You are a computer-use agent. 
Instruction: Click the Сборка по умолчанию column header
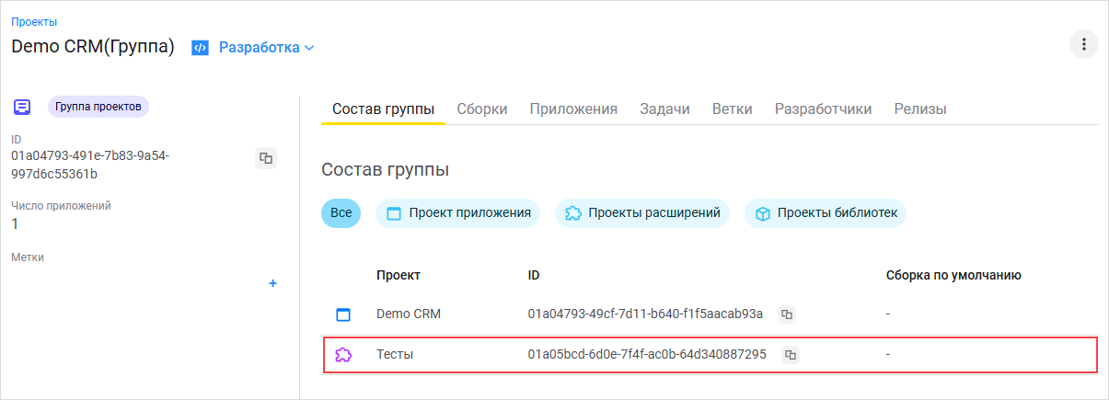pyautogui.click(x=953, y=275)
